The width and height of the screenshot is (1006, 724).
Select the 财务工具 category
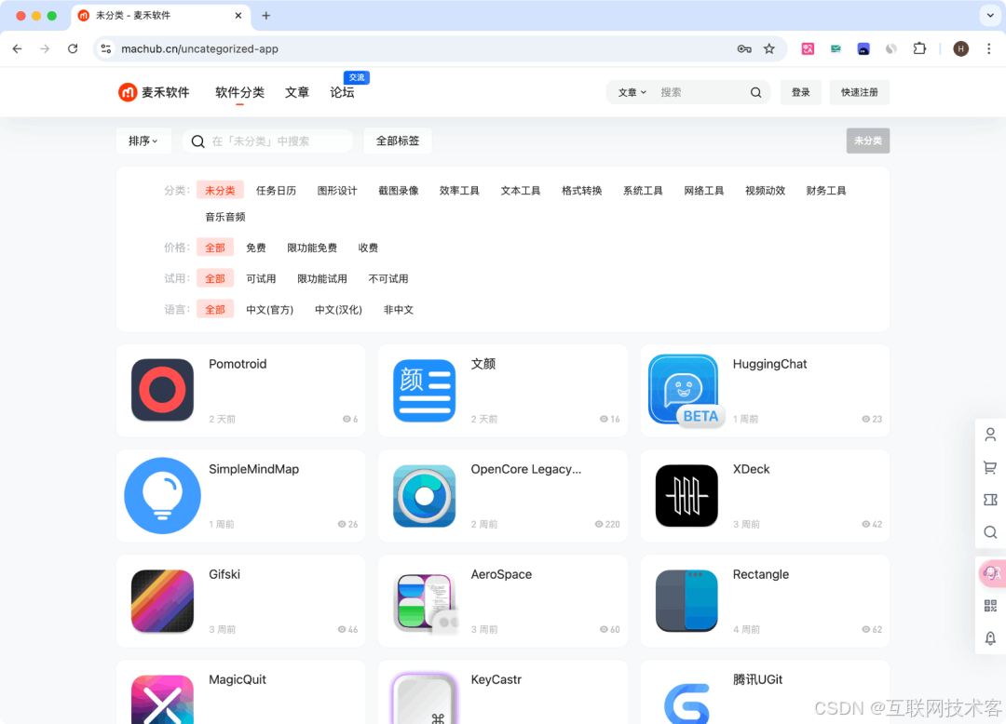[x=826, y=190]
